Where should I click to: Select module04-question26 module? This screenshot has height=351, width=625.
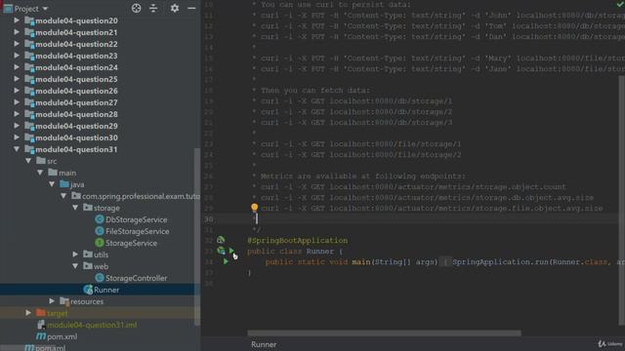click(76, 91)
